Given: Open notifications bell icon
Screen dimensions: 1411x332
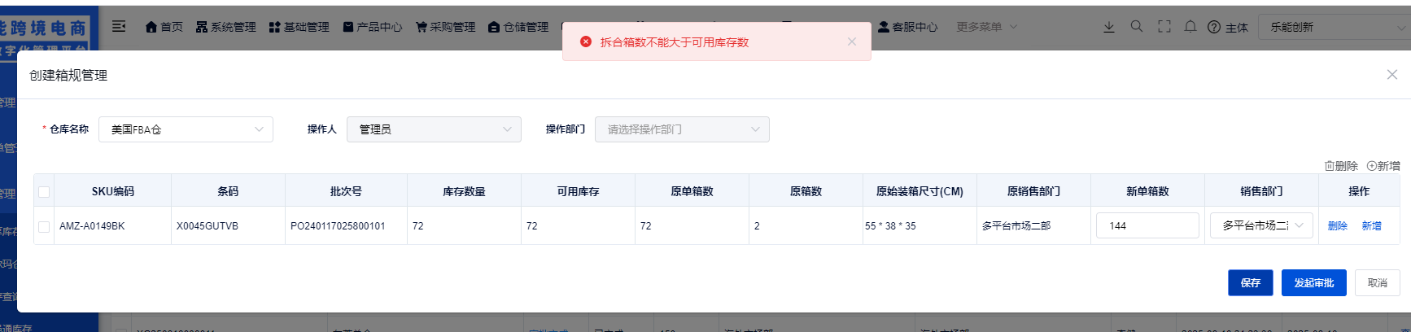Looking at the screenshot, I should pyautogui.click(x=1190, y=27).
